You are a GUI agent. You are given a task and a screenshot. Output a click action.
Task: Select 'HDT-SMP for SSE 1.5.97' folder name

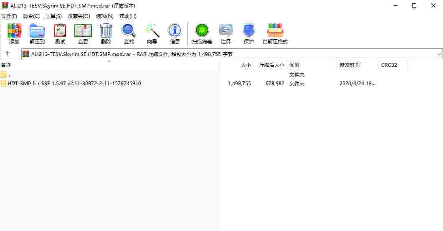pos(74,84)
